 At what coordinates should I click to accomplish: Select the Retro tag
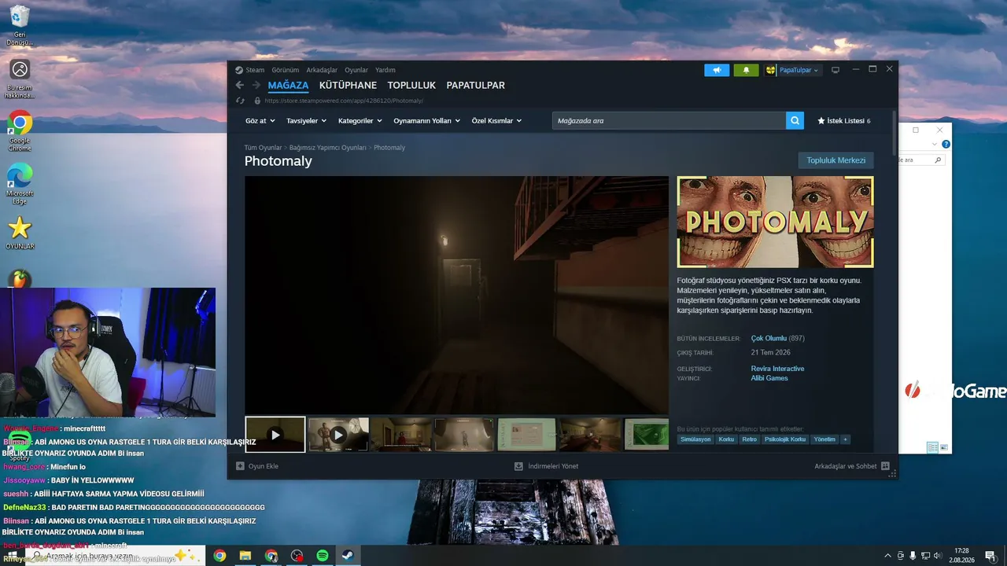[x=749, y=439]
